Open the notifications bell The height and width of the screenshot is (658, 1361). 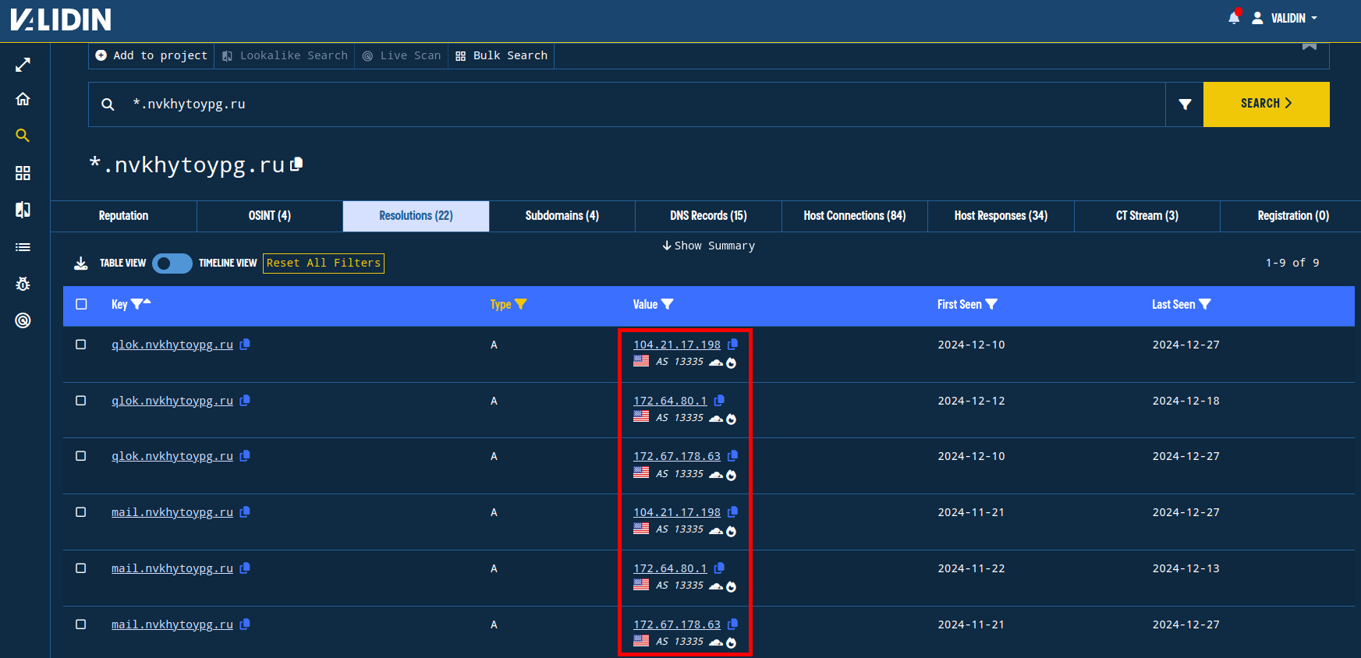pyautogui.click(x=1234, y=18)
